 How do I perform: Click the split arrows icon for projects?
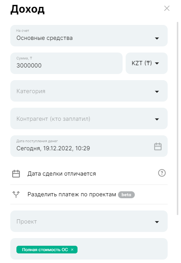16,194
